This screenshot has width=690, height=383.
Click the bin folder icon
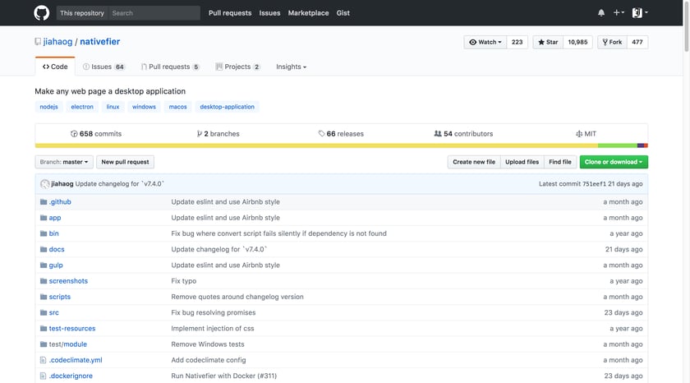pos(43,233)
